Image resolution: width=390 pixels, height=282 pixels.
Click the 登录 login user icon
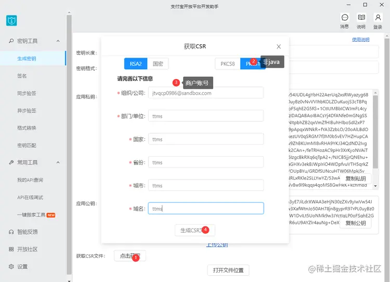378,17
